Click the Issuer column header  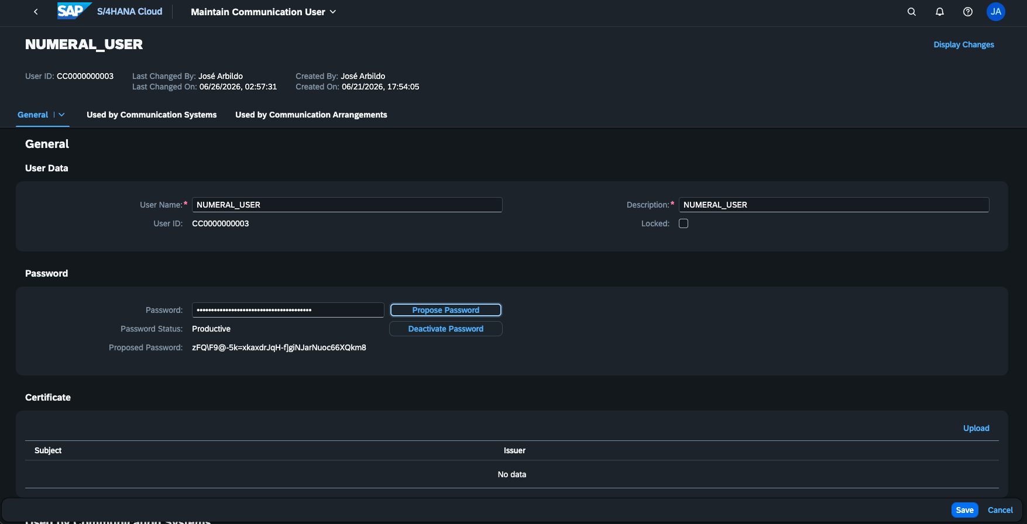(x=514, y=450)
